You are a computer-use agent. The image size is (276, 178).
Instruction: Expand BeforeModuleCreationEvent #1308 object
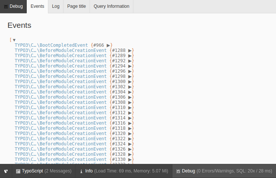130,102
